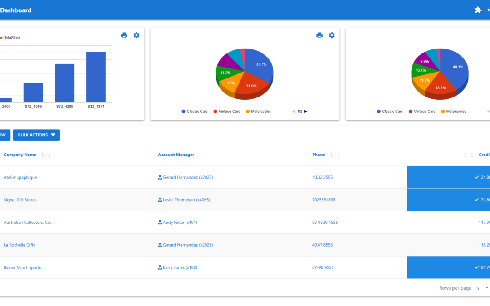Go to next legend page on middle pie
This screenshot has height=306, width=490.
tap(306, 112)
